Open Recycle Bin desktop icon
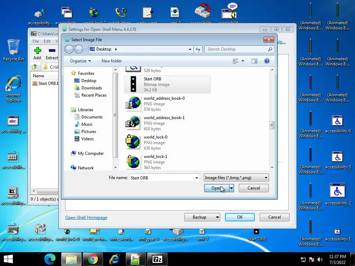This screenshot has height=266, width=355. tap(14, 50)
